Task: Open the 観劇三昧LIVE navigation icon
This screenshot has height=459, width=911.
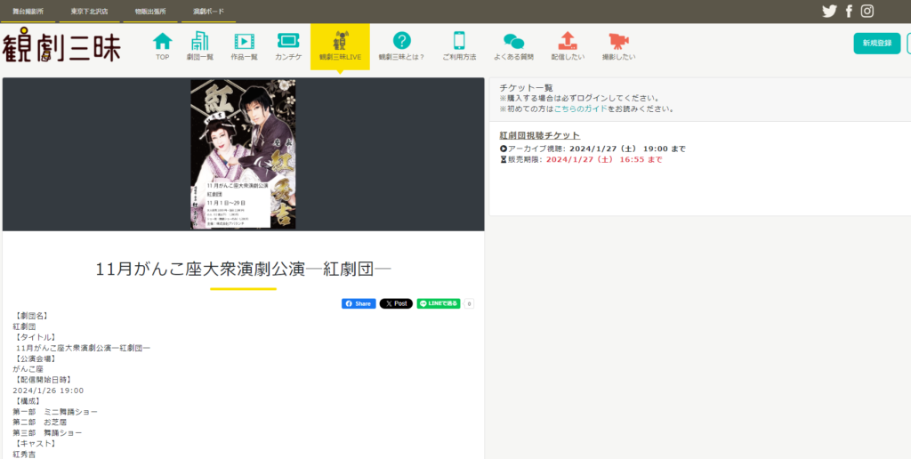Action: pyautogui.click(x=340, y=42)
